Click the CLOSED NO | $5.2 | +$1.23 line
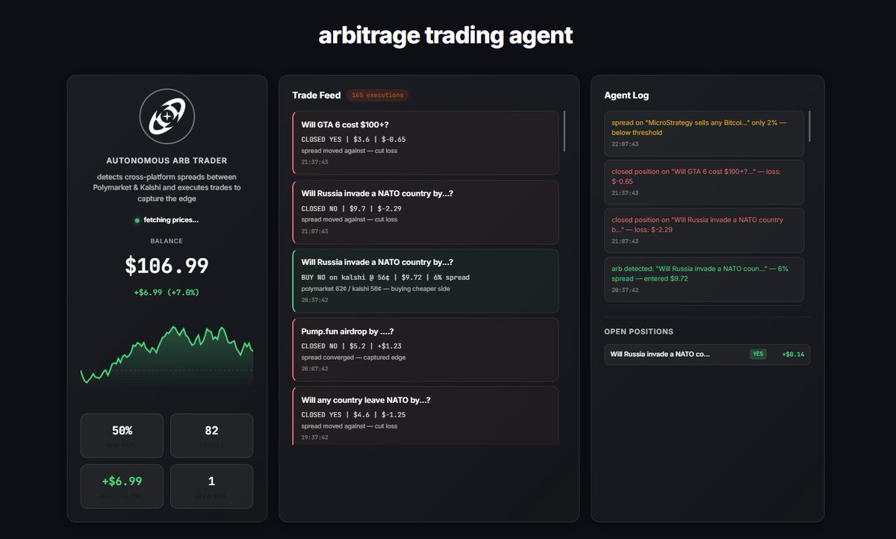 click(352, 346)
